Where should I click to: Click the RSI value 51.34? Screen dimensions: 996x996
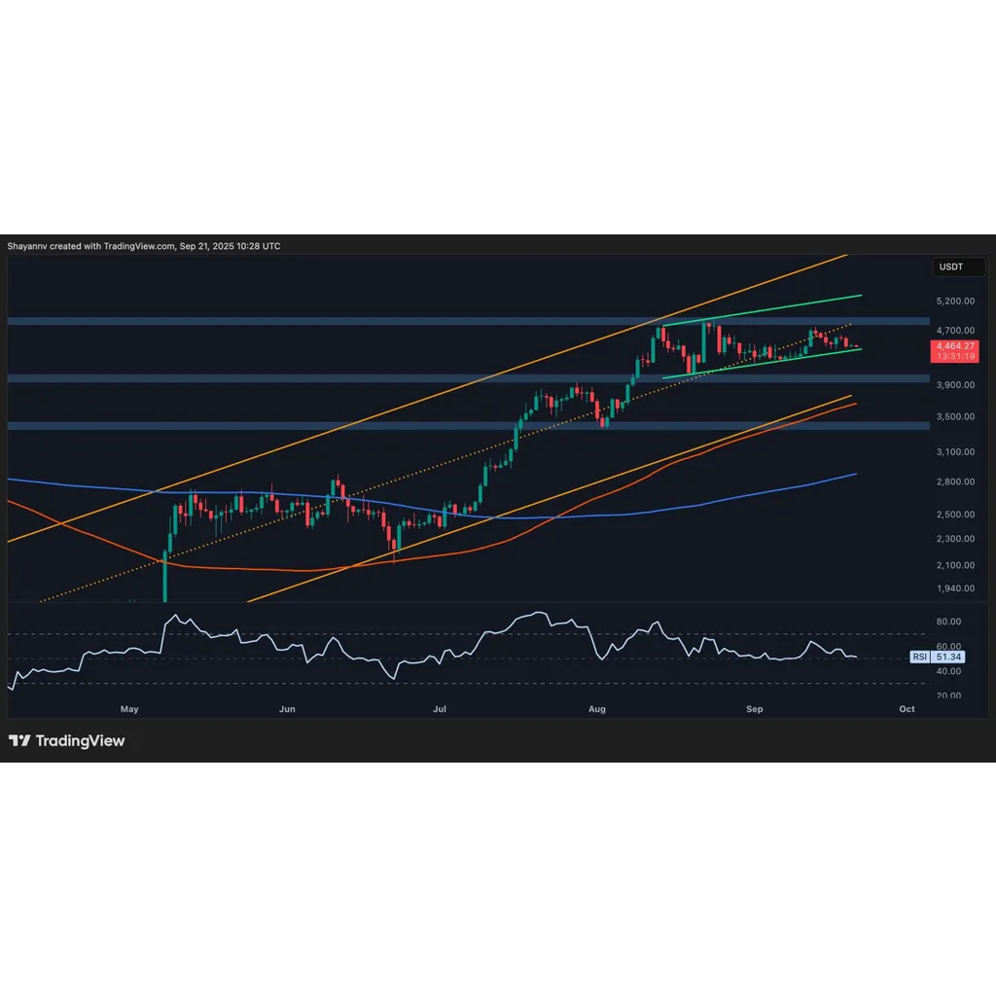coord(948,657)
